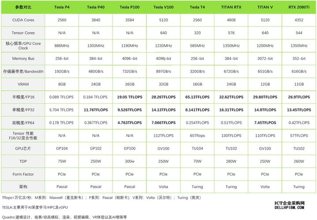The image size is (317, 220).
Task: Select the CUDA Cores row label
Action: point(23,20)
